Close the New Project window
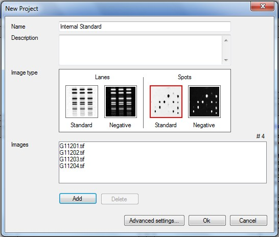The width and height of the screenshot is (279, 237). click(x=262, y=7)
